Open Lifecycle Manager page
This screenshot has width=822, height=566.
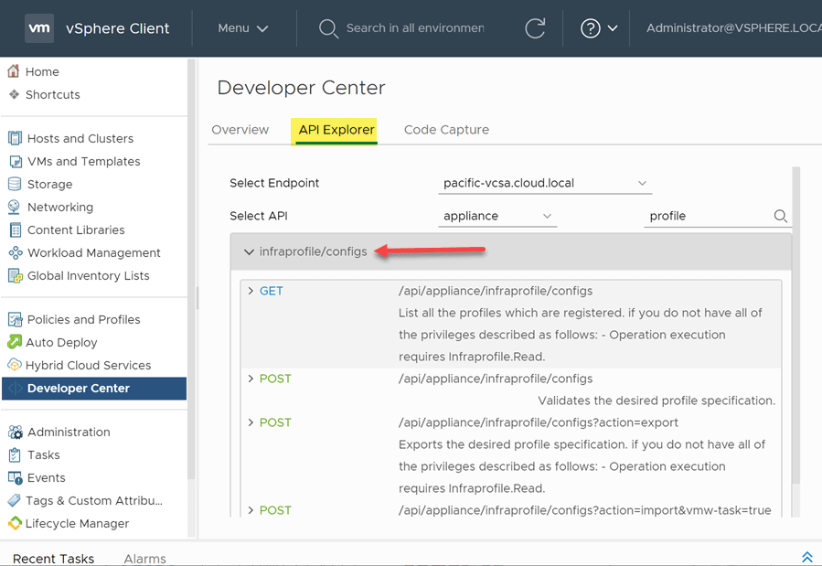pyautogui.click(x=77, y=523)
